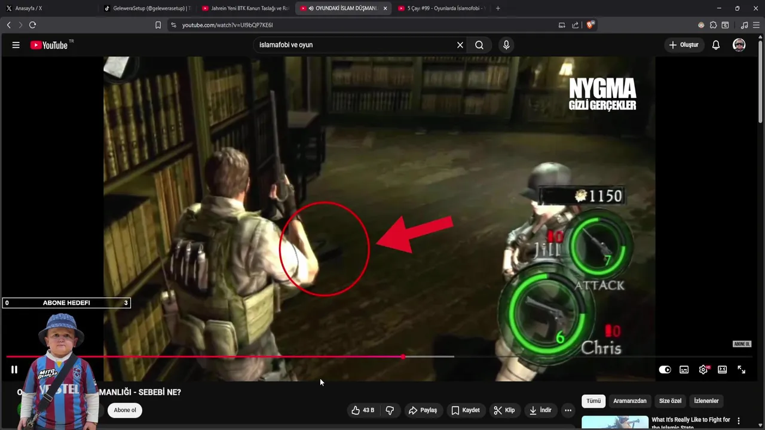
Task: Mute the tab via speaker icon
Action: click(x=311, y=8)
